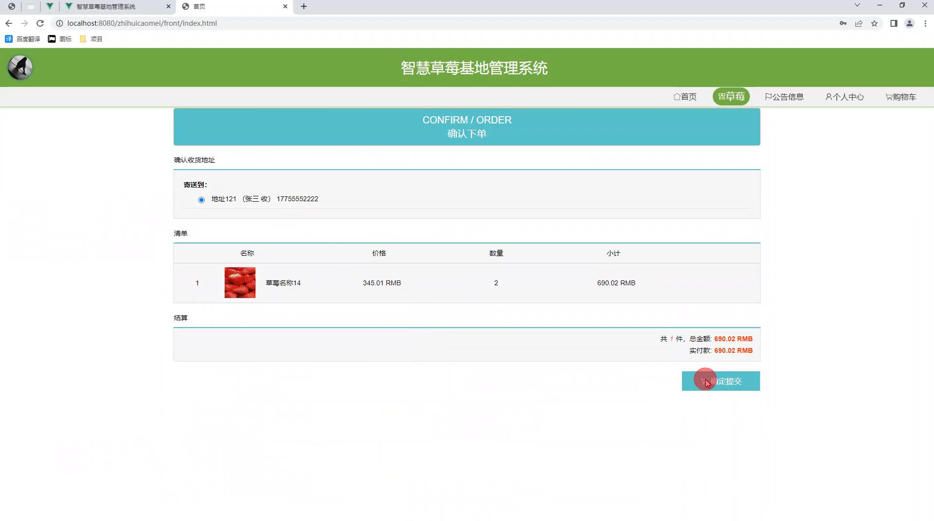Click quantity value 2

click(496, 283)
